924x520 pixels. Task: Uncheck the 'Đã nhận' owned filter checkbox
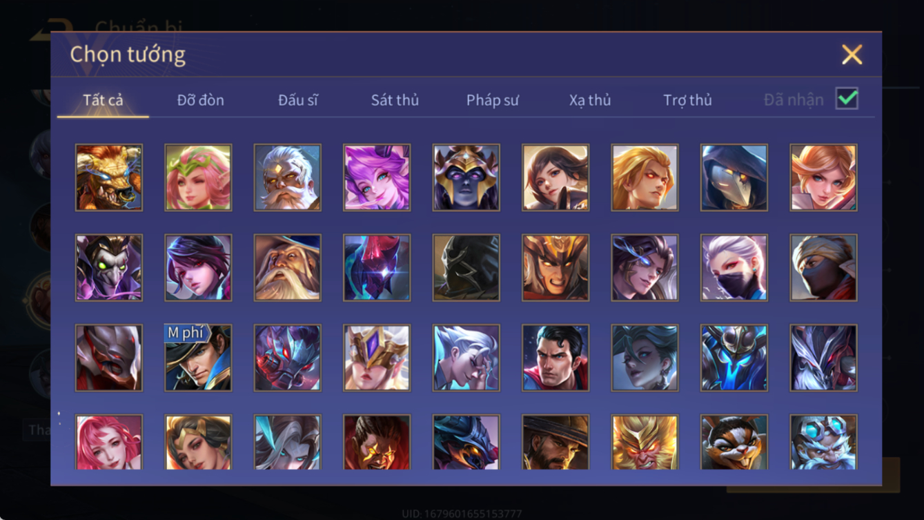[x=847, y=99]
